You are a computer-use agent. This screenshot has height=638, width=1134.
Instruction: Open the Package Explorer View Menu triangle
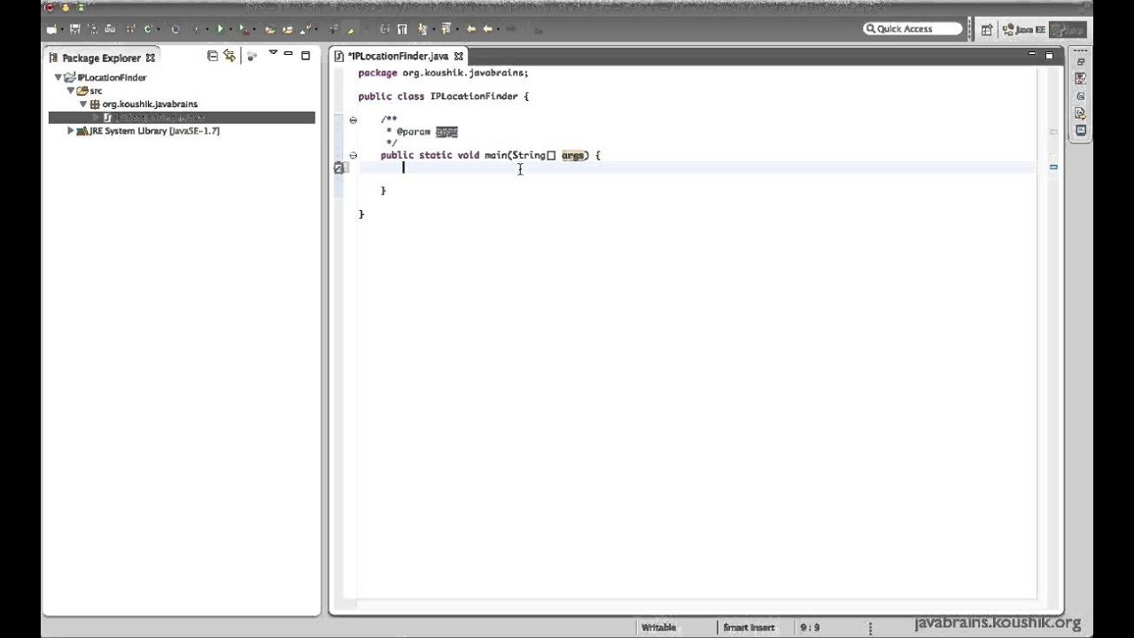[273, 54]
